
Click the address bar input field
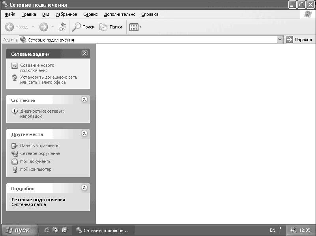150,40
